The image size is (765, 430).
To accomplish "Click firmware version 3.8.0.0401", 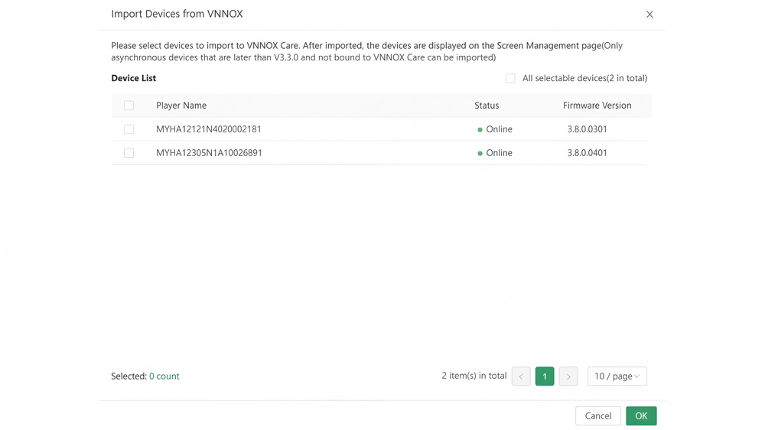I will pyautogui.click(x=587, y=153).
